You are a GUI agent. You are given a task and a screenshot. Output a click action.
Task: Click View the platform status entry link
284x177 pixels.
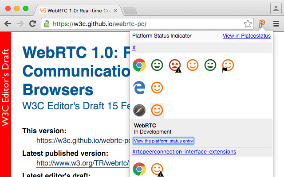coord(164,141)
